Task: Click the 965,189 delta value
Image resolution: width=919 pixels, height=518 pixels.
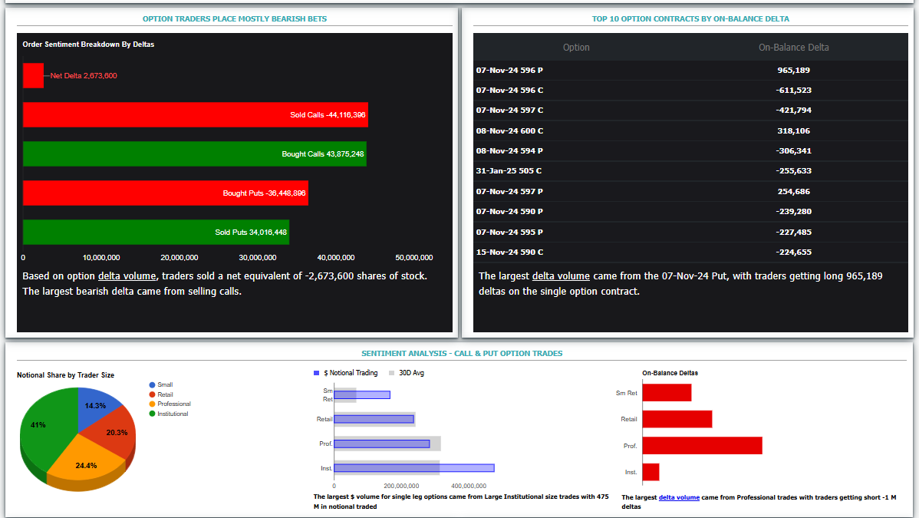Action: 793,71
